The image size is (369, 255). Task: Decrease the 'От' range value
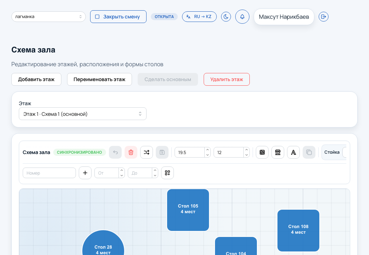pos(122,175)
